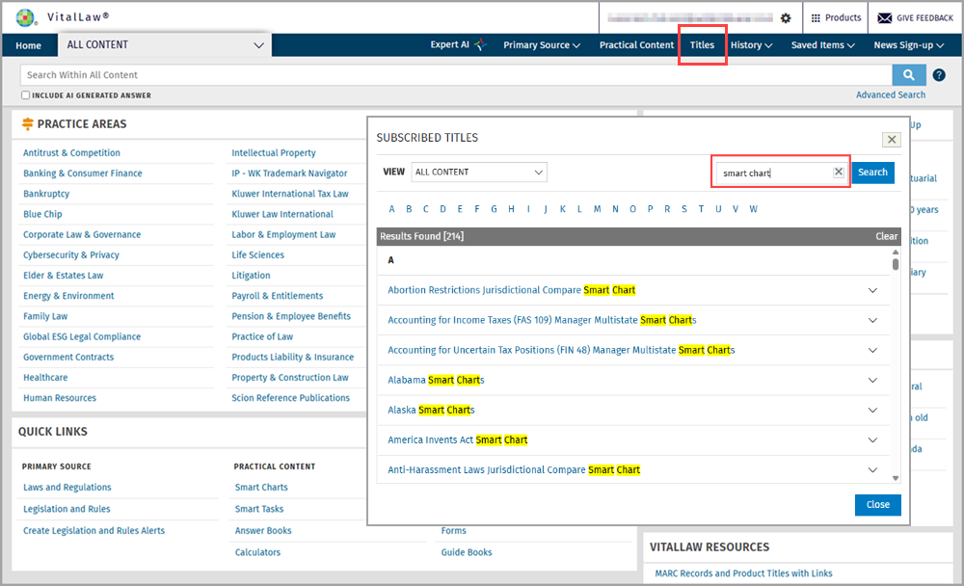The image size is (964, 586).
Task: Open Healthcare practice area
Action: click(45, 378)
